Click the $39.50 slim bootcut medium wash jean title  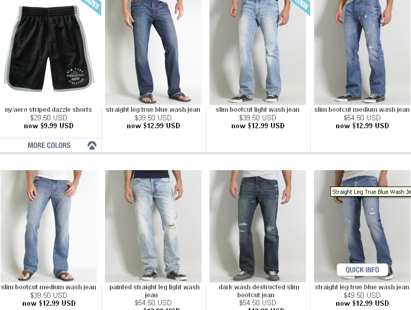coord(48,287)
